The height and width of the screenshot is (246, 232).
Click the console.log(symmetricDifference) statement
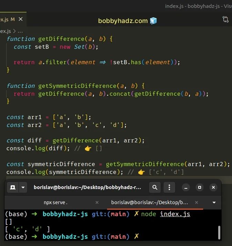[65, 172]
